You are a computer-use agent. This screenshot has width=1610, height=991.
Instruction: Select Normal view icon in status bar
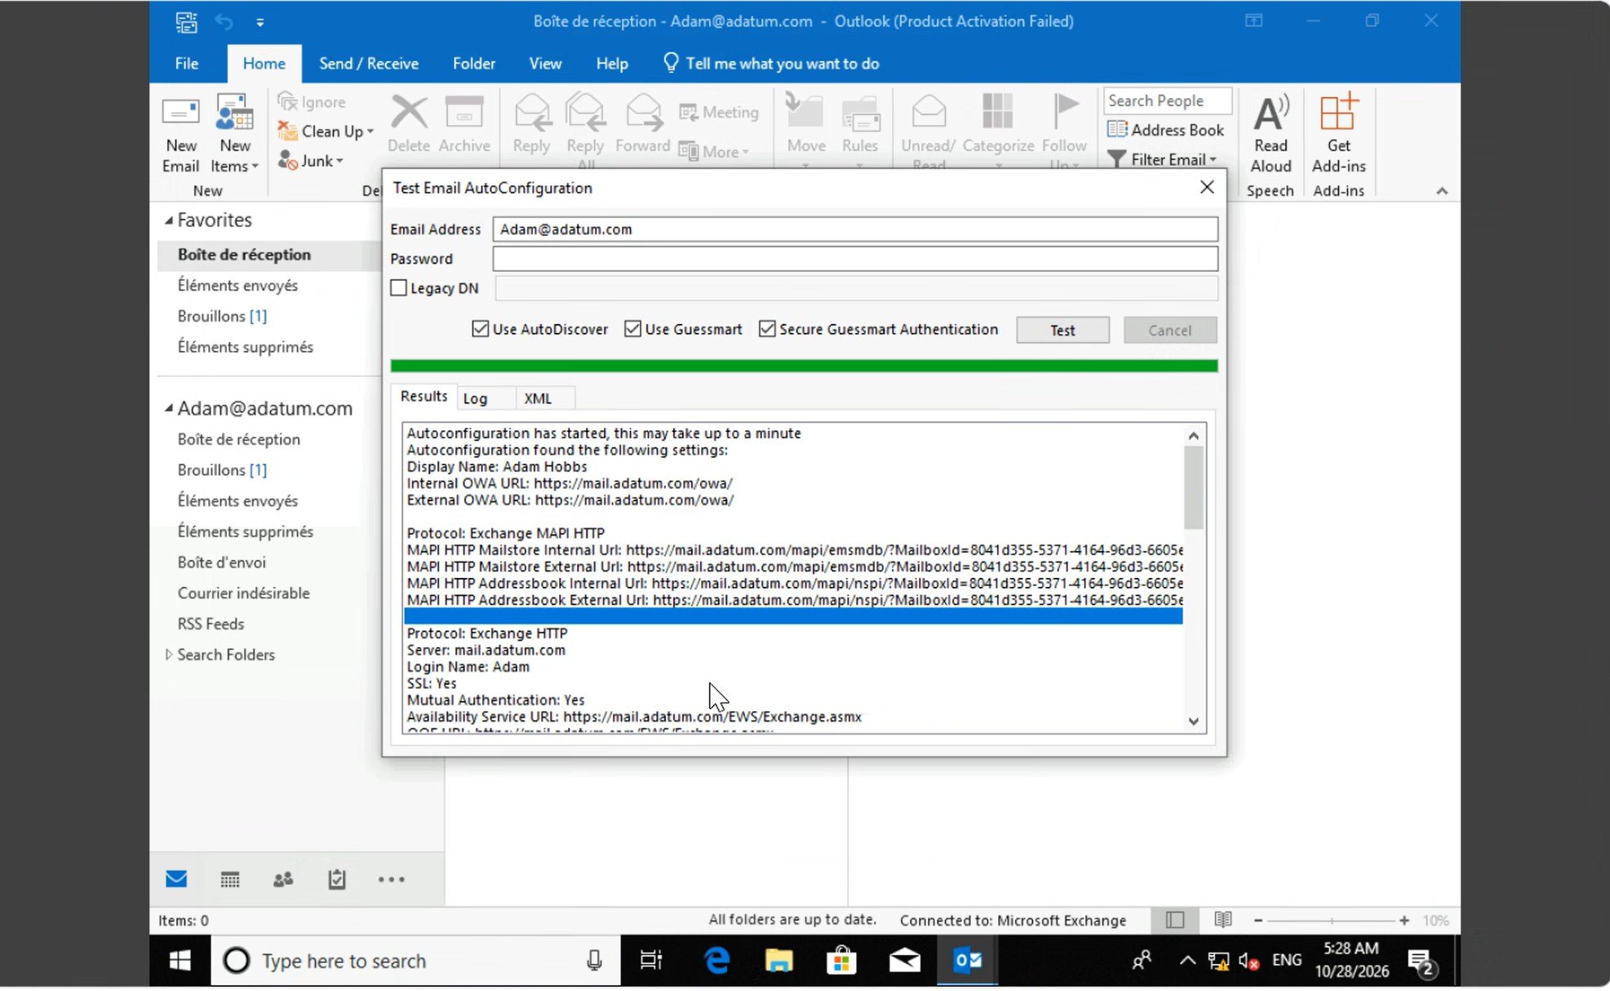[1175, 920]
